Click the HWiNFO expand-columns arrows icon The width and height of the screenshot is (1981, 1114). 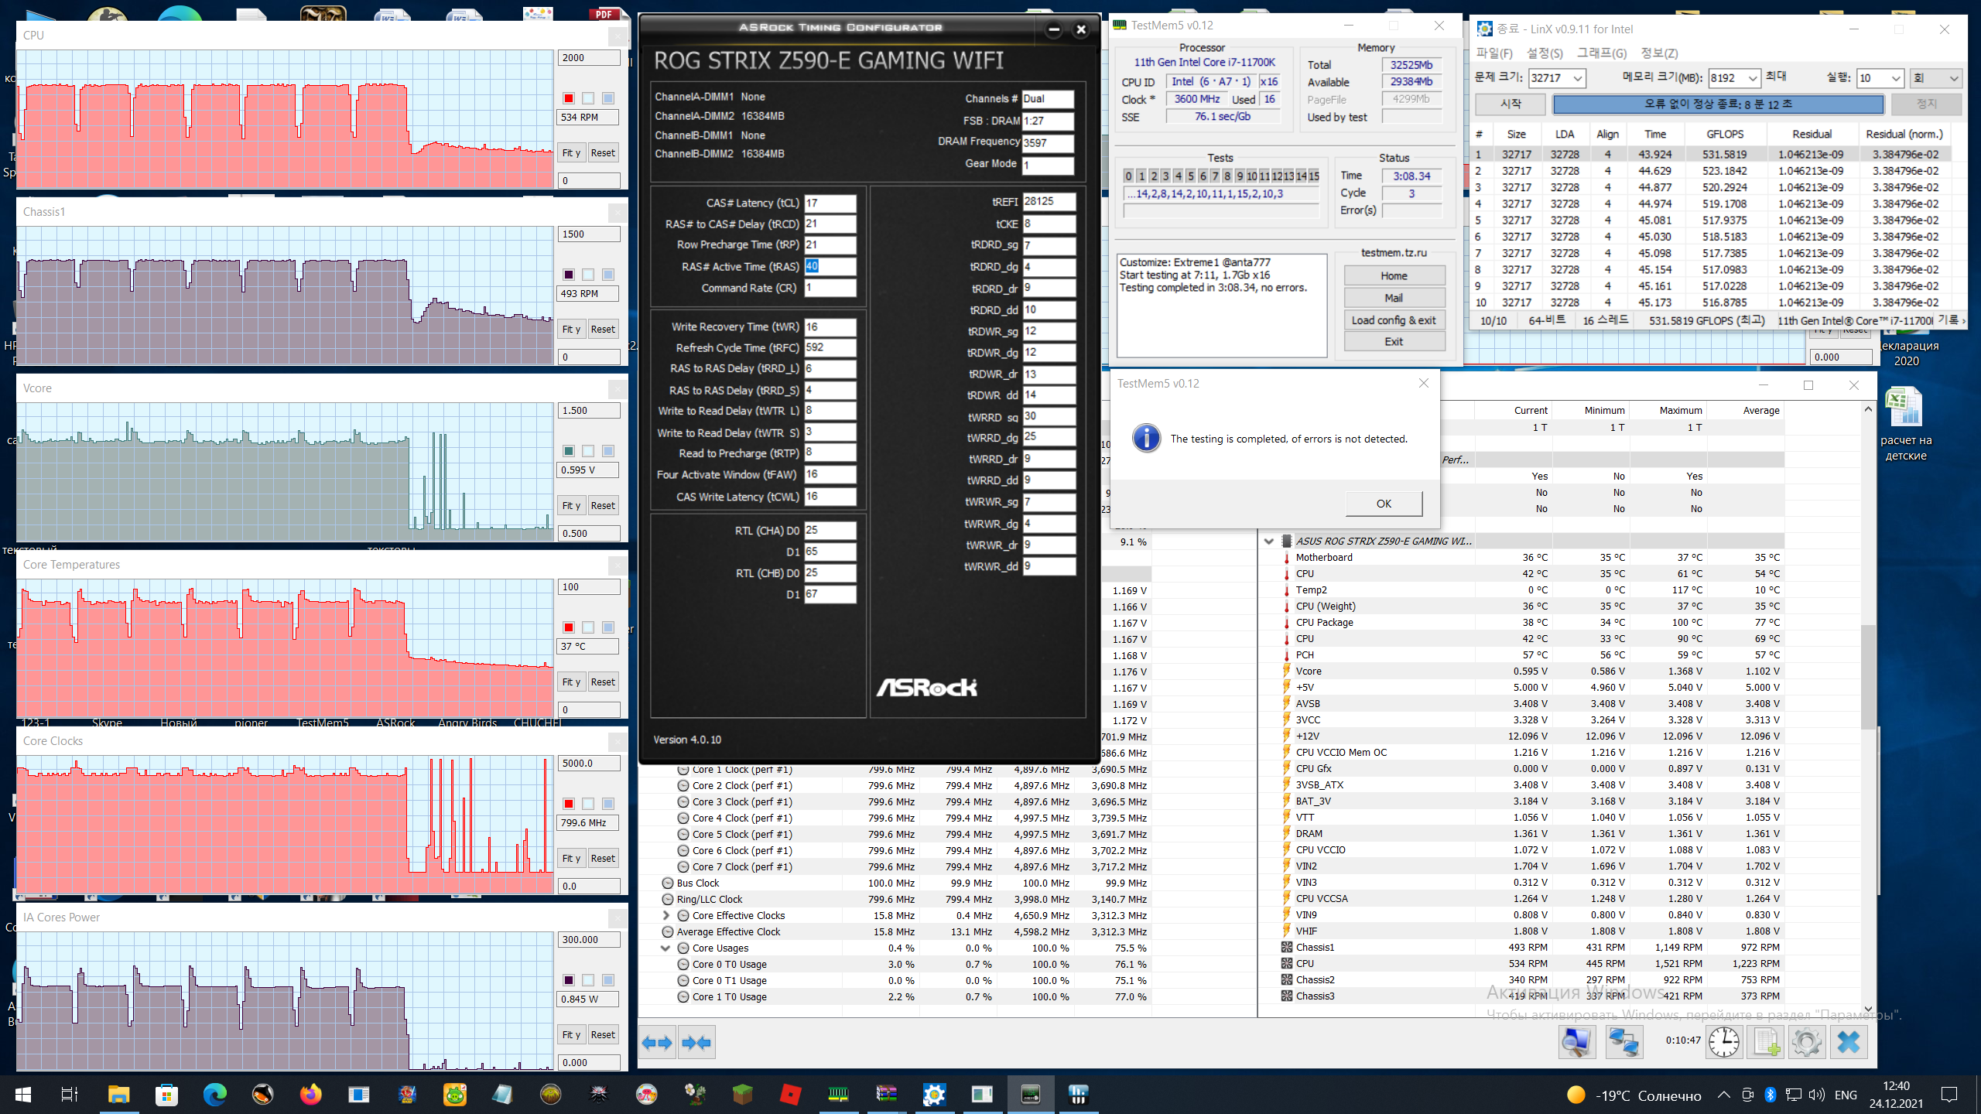[657, 1043]
